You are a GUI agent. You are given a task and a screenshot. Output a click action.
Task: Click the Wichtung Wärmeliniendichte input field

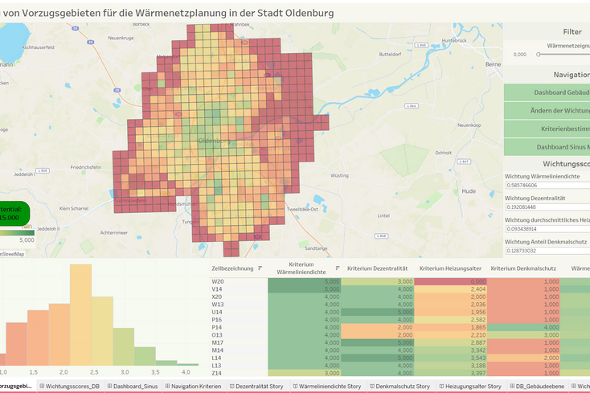pos(548,186)
